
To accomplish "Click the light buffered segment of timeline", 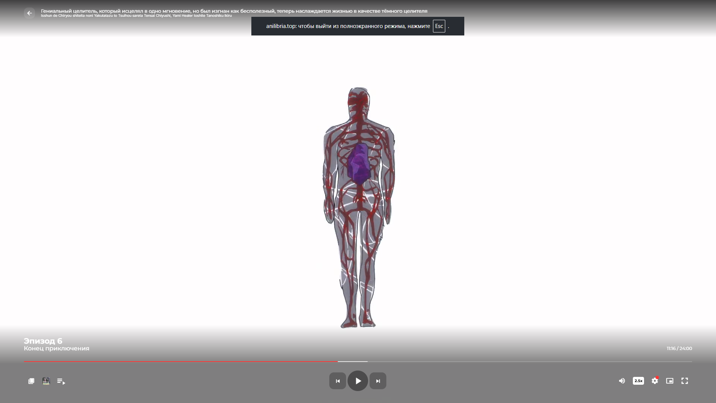I will 353,362.
